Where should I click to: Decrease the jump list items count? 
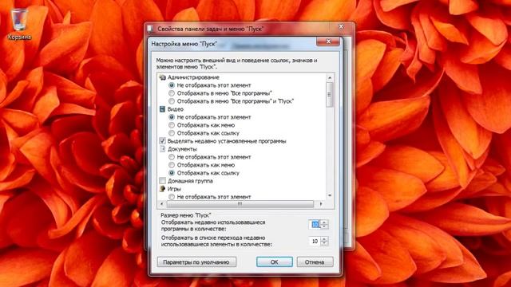tap(324, 243)
